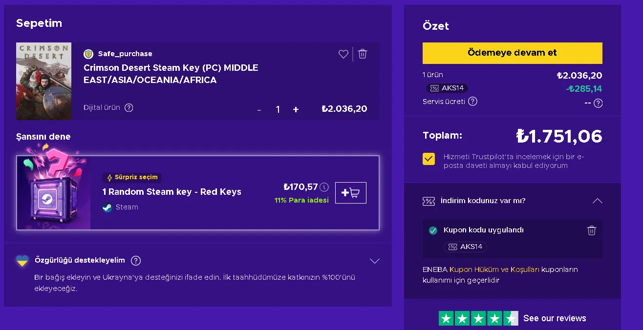643x330 pixels.
Task: Uncheck the Trustpilot review invitation checkbox
Action: pos(429,159)
